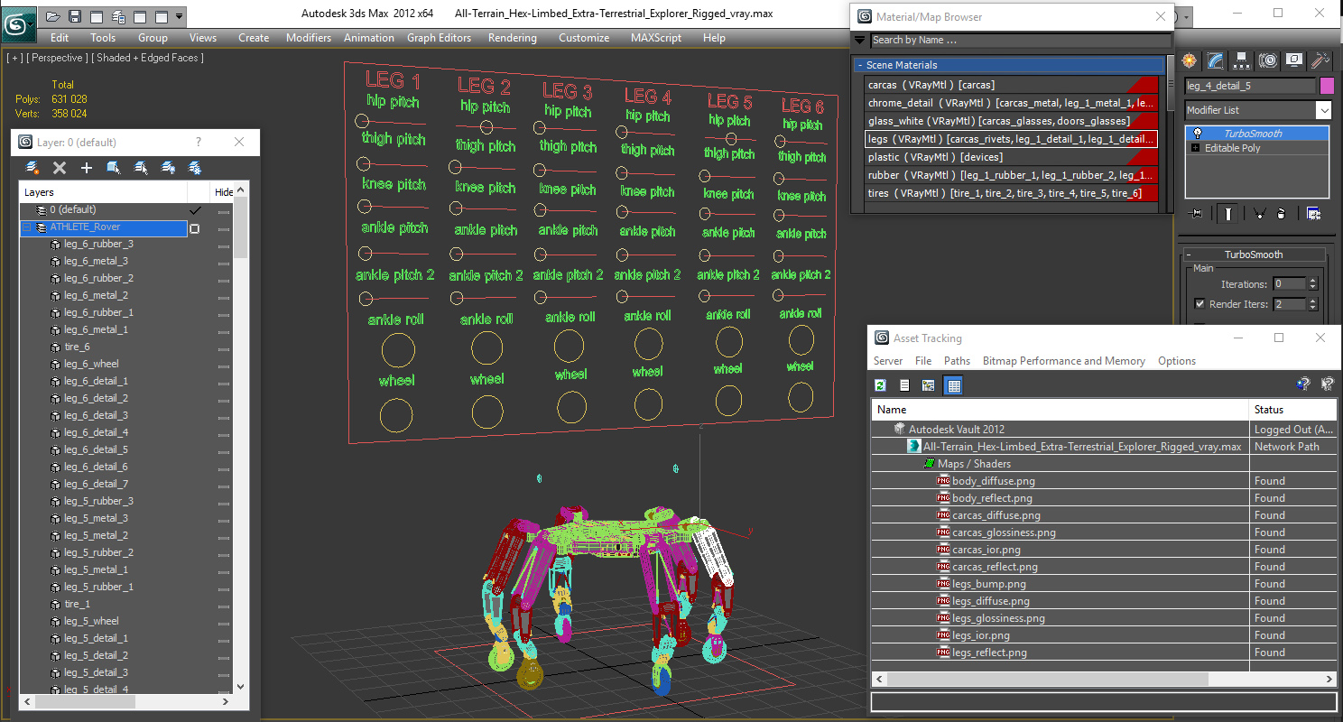Click Freeze/Unfreeze All Layers icon
1343x722 pixels.
[x=194, y=168]
